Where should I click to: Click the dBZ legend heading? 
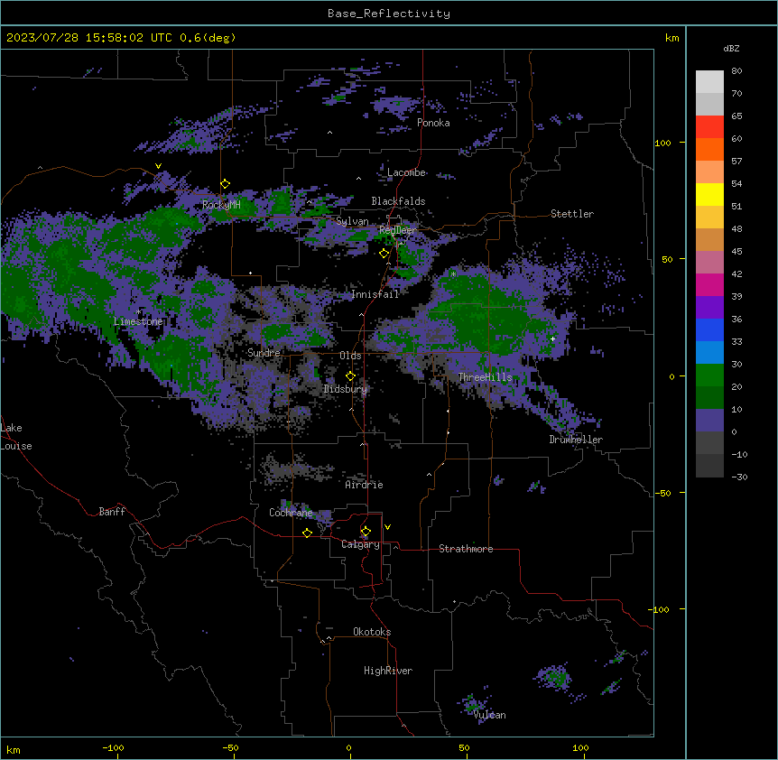731,49
